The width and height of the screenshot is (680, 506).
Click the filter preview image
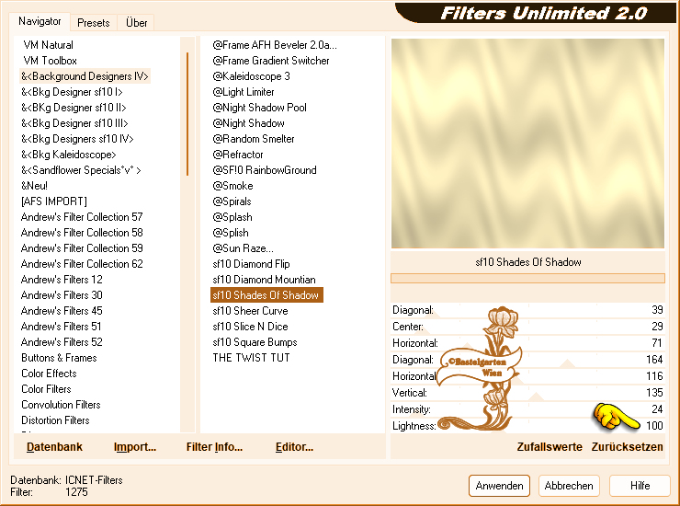point(527,144)
